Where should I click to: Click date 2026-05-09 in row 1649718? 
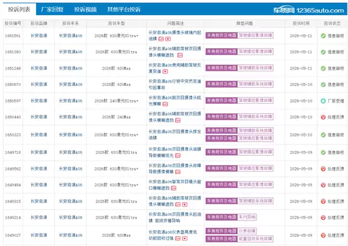pos(301,153)
